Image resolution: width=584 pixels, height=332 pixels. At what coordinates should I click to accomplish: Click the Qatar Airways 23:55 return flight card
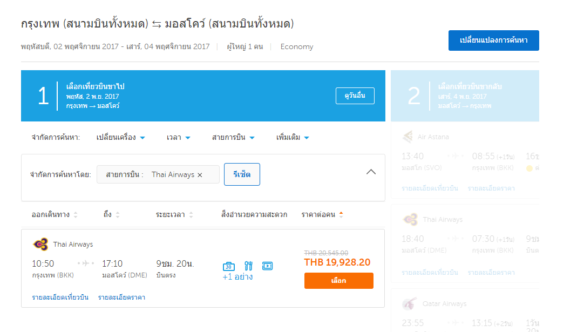(465, 311)
